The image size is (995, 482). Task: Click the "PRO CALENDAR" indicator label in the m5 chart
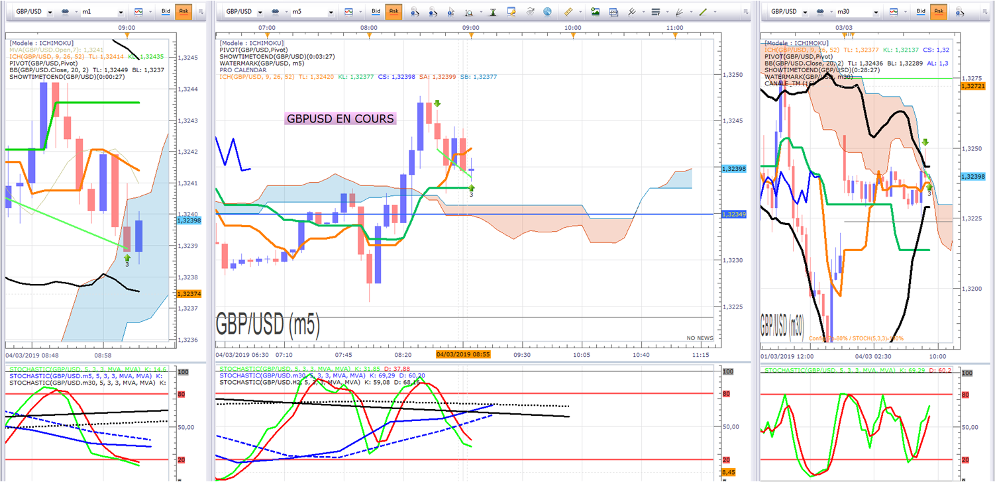[242, 70]
